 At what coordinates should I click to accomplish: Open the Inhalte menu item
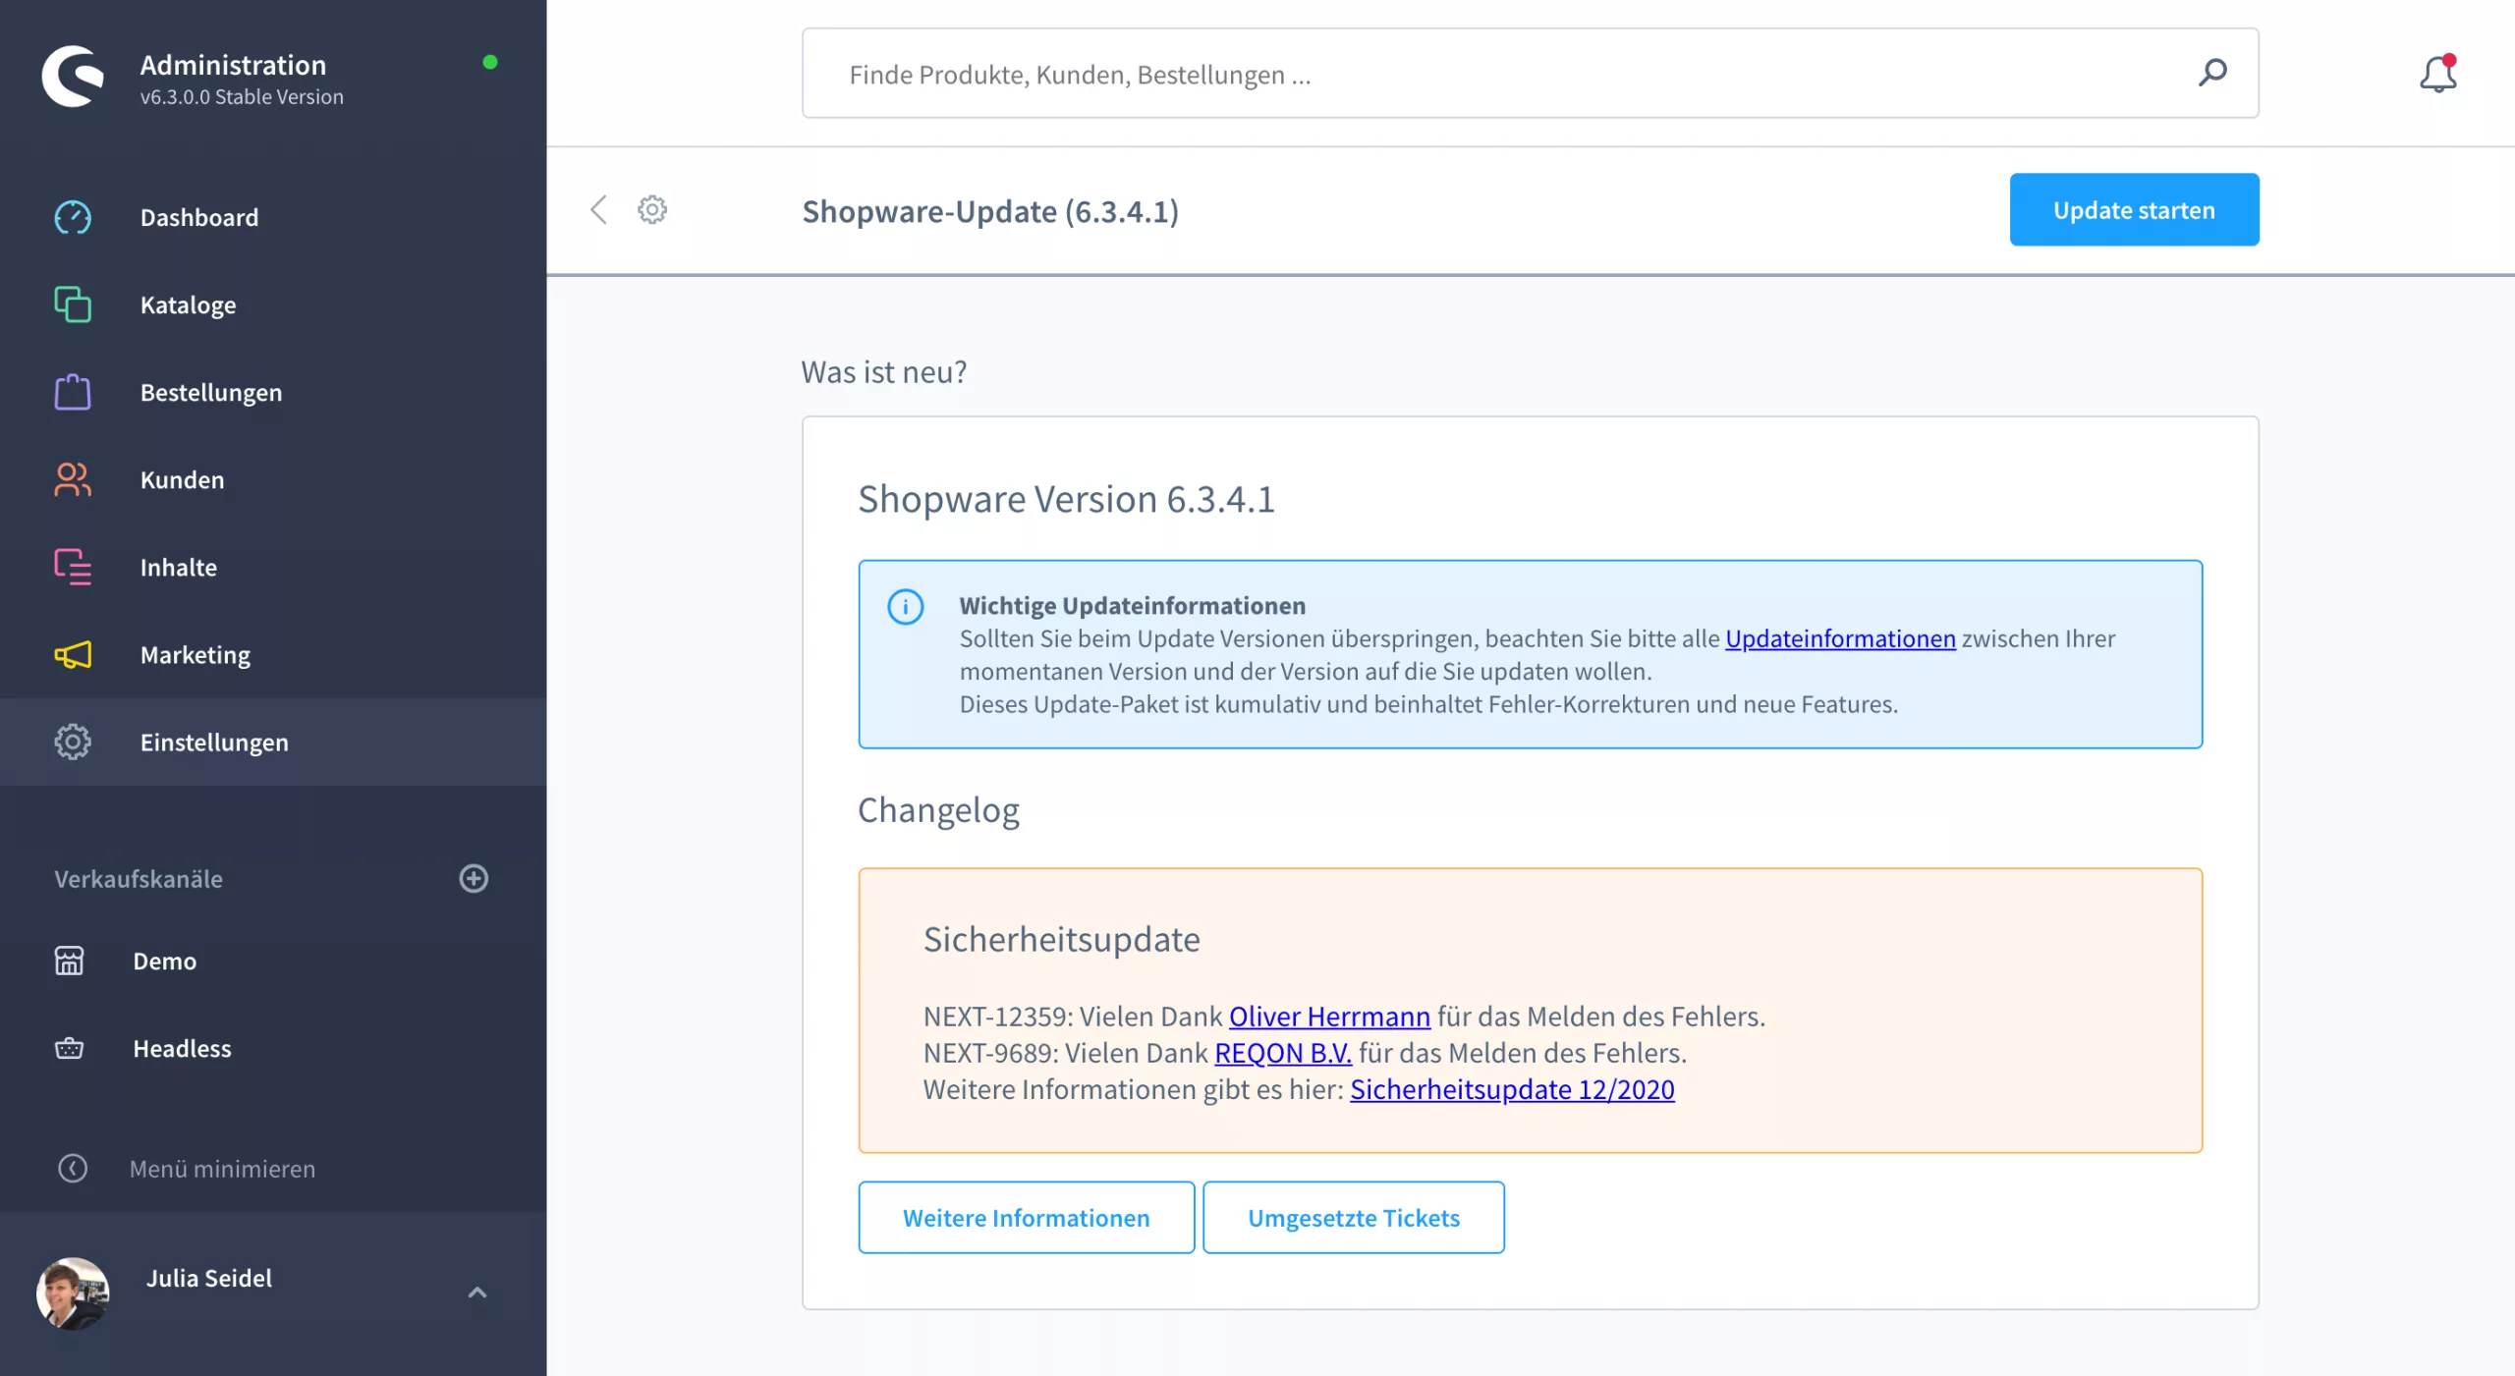click(x=273, y=567)
